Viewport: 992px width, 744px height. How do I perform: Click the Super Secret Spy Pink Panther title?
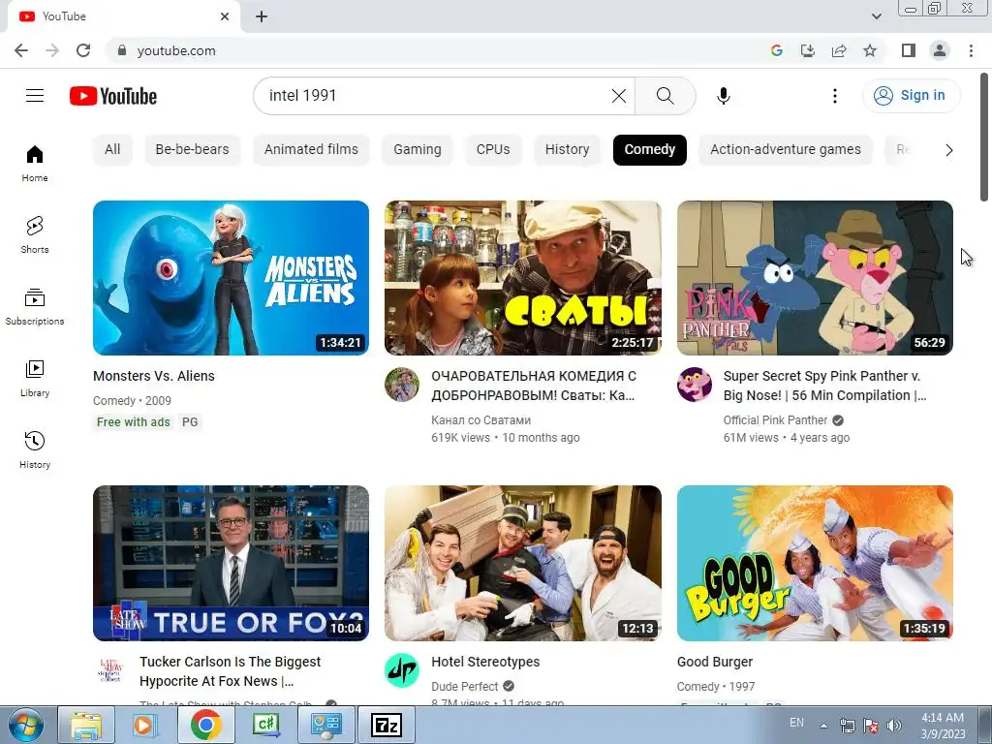tap(825, 386)
